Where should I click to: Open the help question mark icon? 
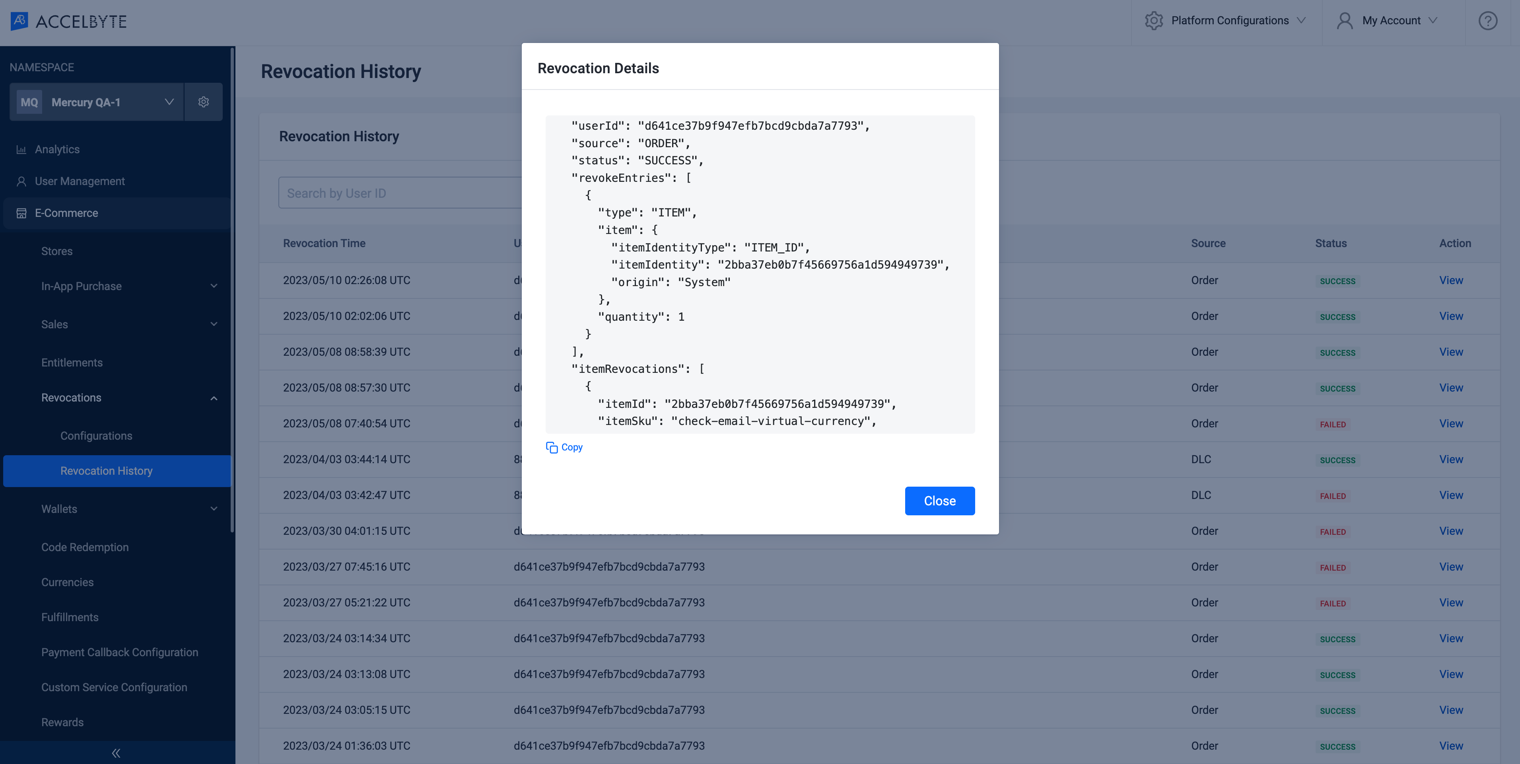[1487, 21]
